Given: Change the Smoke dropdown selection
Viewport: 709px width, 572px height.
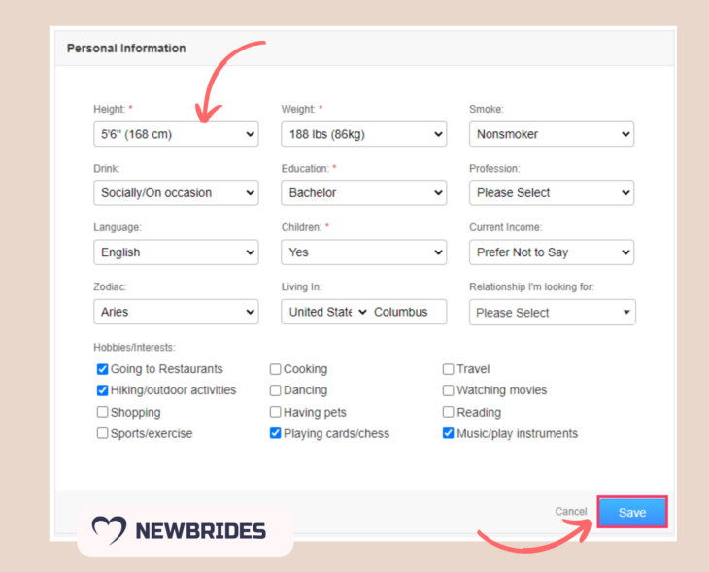Looking at the screenshot, I should click(551, 134).
